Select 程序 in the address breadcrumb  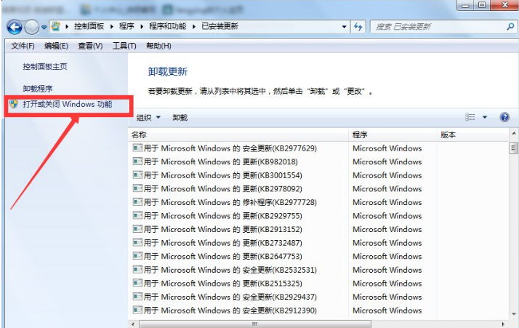coord(126,26)
